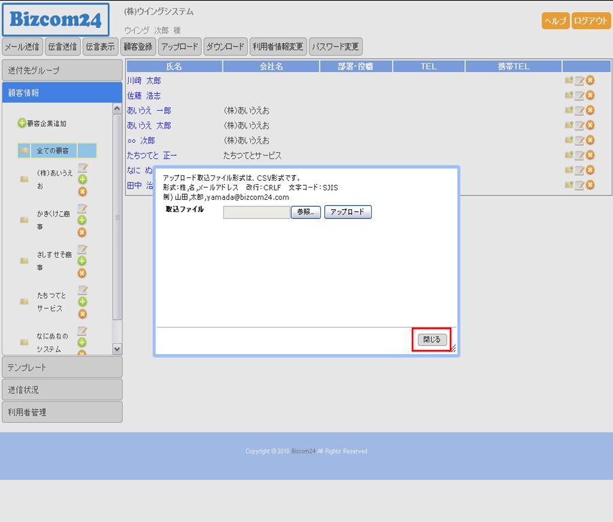Click sidebar scrollbar down arrow
613x522 pixels.
(x=117, y=349)
